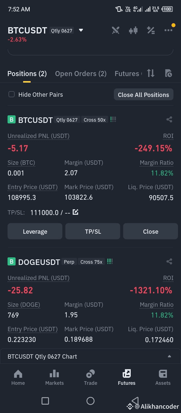Image resolution: width=181 pixels, height=413 pixels.
Task: Tap the sort arrows icon
Action: pyautogui.click(x=151, y=73)
